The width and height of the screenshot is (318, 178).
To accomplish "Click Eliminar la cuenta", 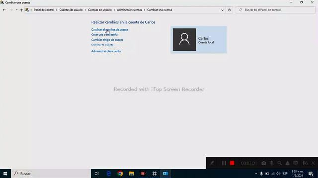I will click(x=102, y=44).
